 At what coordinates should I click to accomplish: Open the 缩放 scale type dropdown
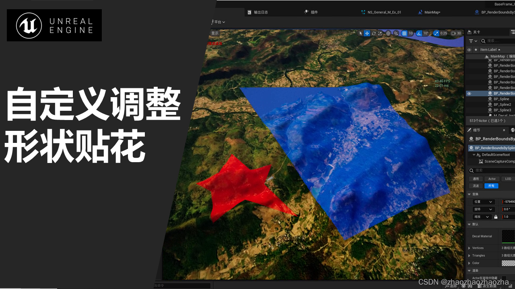click(482, 217)
